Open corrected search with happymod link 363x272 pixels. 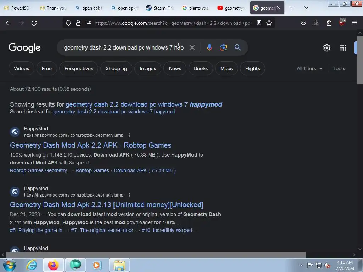(x=144, y=104)
